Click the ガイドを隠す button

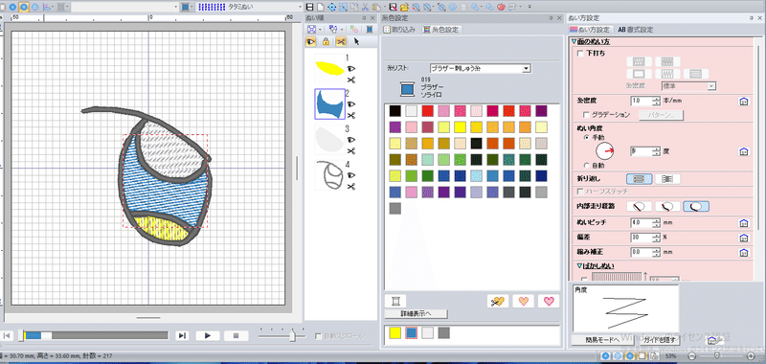coord(659,339)
